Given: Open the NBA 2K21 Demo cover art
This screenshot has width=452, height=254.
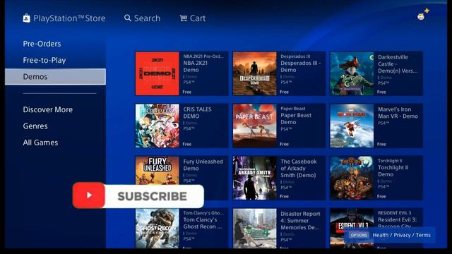Looking at the screenshot, I should [157, 73].
